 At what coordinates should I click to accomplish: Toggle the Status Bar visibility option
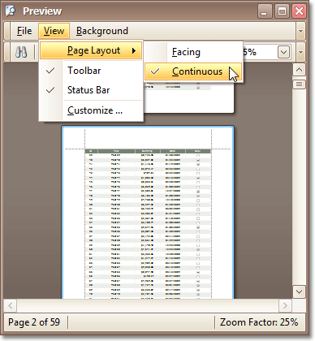coord(91,90)
